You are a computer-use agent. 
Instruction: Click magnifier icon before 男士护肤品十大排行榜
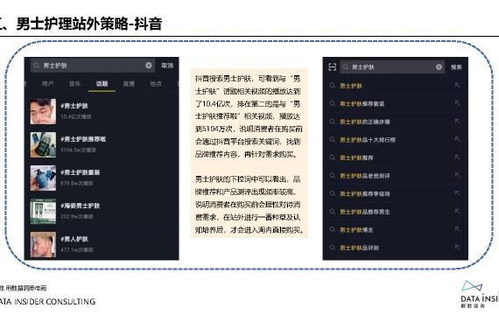[x=333, y=139]
